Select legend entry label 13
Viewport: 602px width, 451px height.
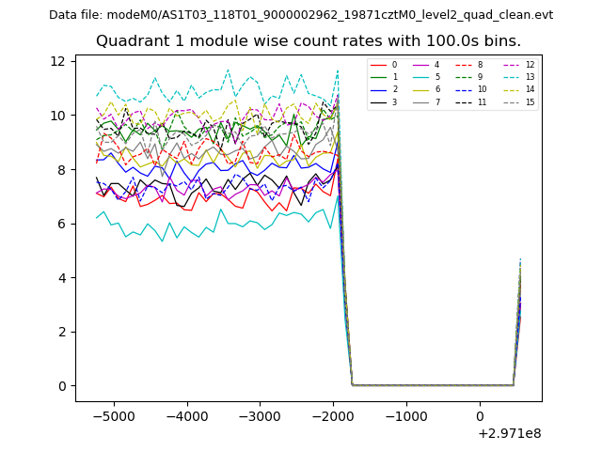530,77
